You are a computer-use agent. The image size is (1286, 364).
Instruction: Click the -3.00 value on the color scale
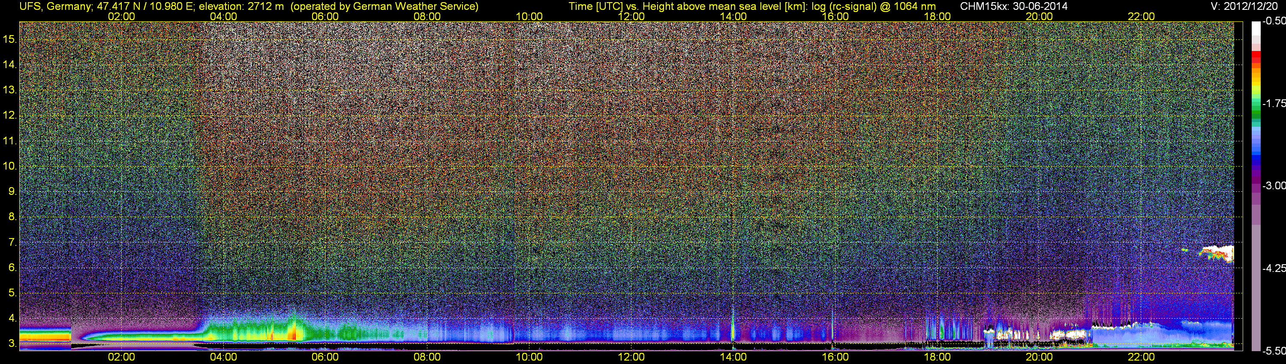click(x=1274, y=185)
